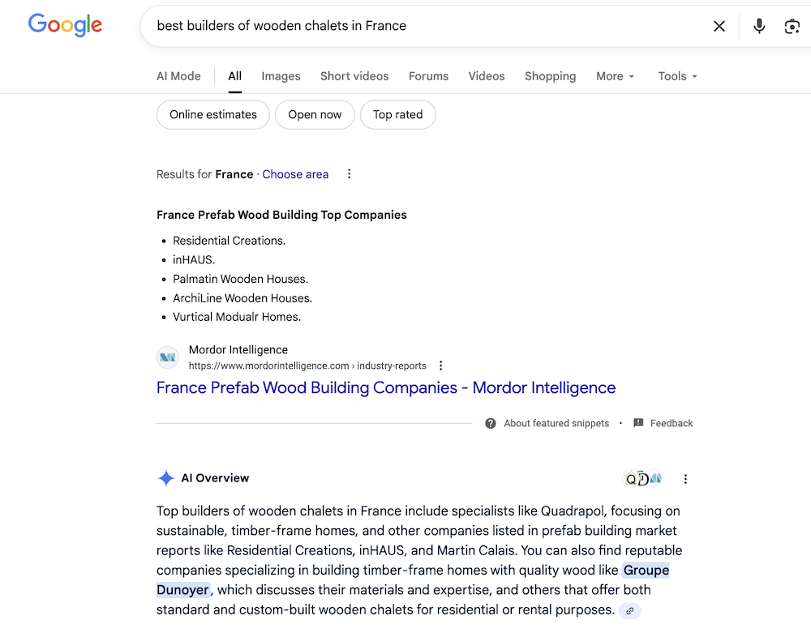This screenshot has width=811, height=637.
Task: Expand the Tools dropdown
Action: 677,76
